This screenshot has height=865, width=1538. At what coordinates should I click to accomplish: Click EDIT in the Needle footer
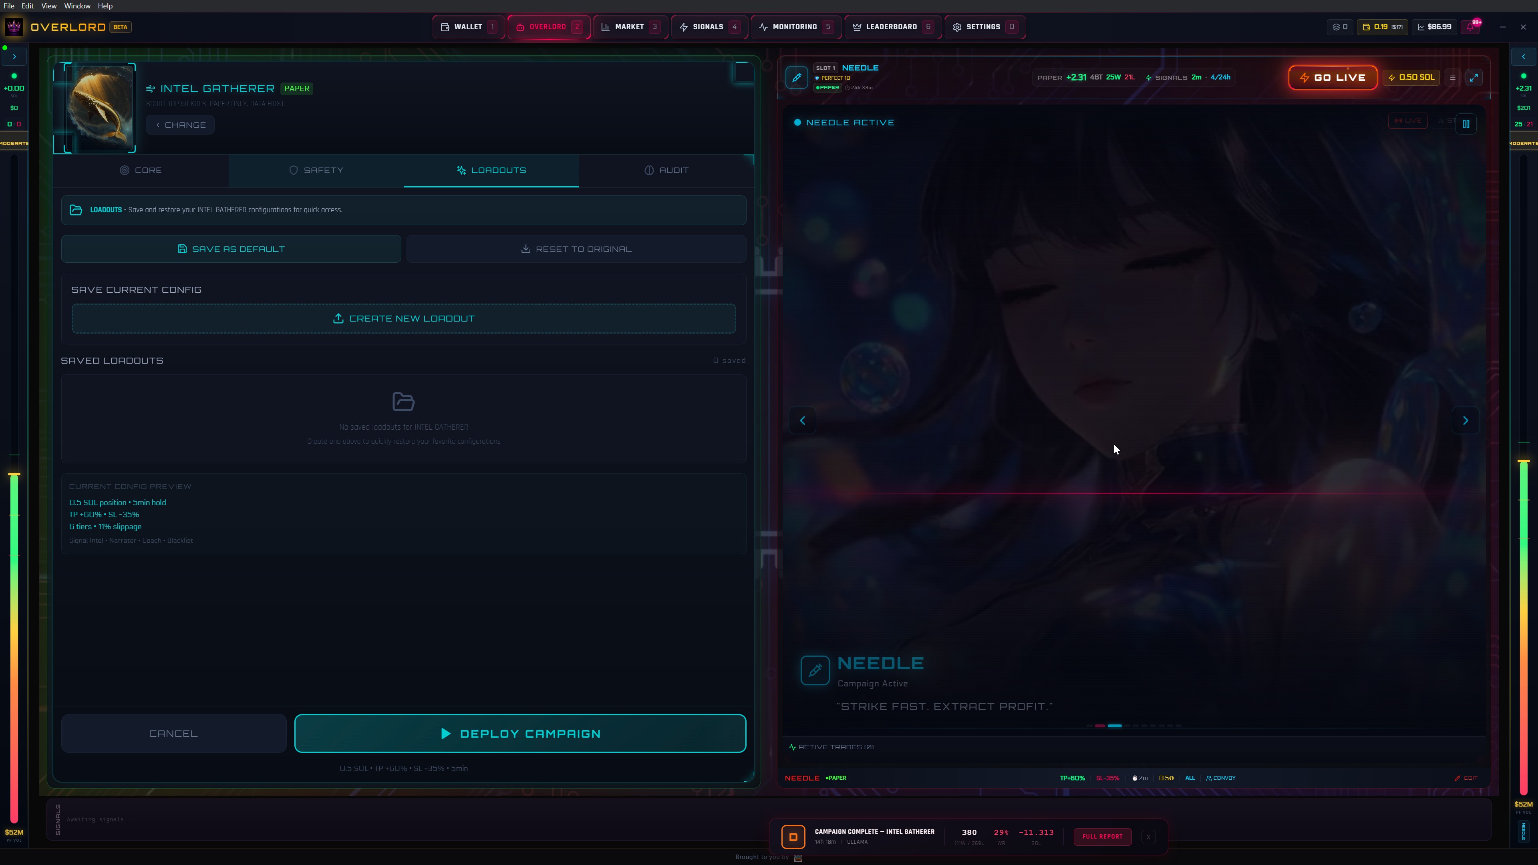[x=1466, y=778]
